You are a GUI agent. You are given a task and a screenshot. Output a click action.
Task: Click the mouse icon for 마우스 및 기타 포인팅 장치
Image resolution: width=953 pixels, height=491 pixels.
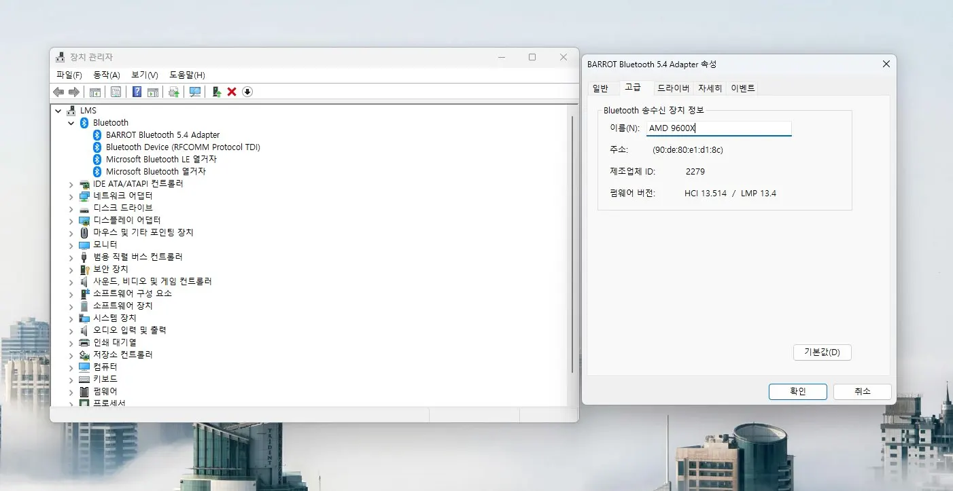[84, 232]
